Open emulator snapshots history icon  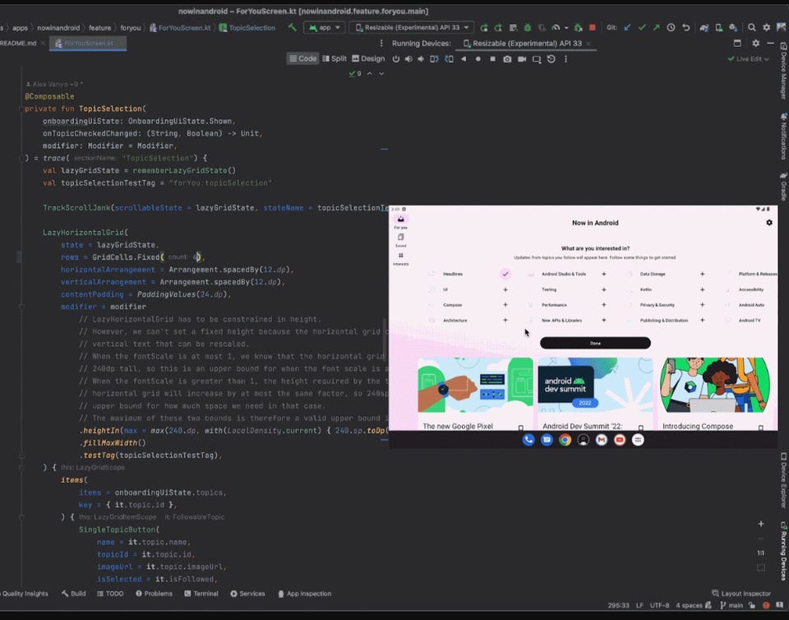point(551,59)
